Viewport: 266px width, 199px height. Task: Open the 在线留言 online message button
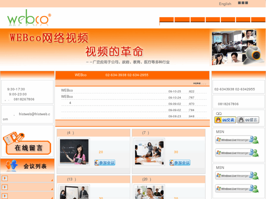27,143
